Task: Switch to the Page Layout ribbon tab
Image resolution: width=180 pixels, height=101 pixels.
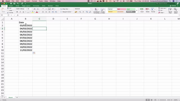Action: coord(26,6)
